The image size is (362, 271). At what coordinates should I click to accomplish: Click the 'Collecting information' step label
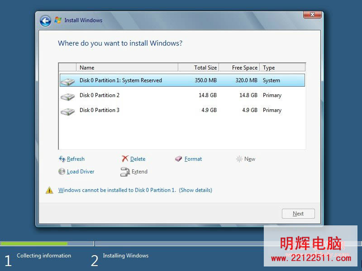(44, 256)
